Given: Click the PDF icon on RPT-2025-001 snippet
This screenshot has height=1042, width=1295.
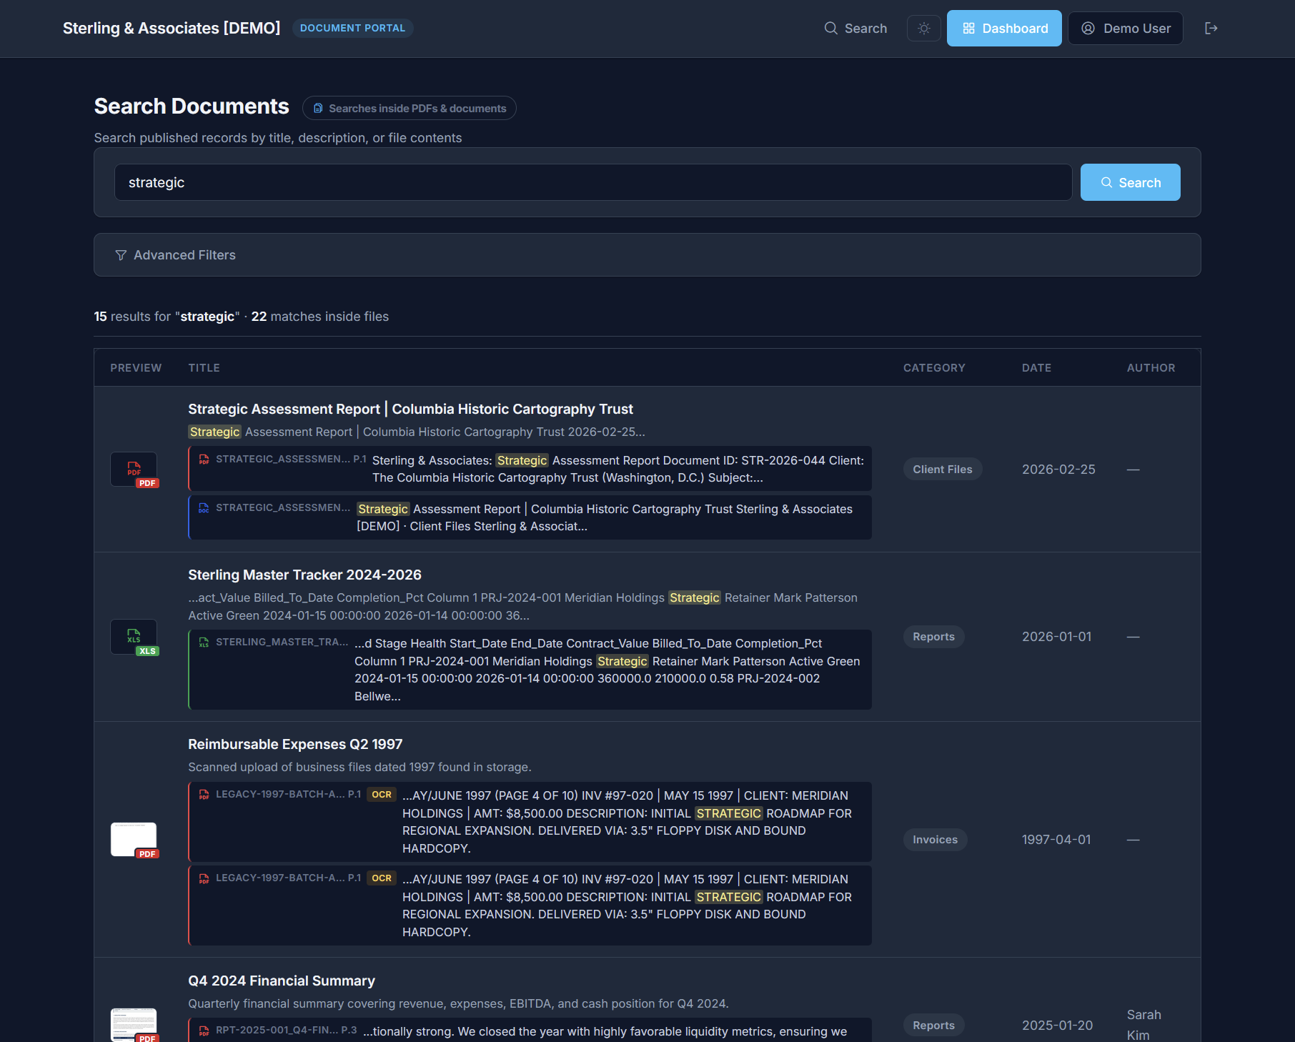Looking at the screenshot, I should click(x=204, y=1031).
